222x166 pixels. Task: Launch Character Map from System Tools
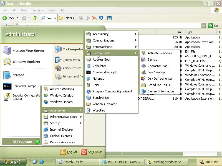[x=160, y=66]
